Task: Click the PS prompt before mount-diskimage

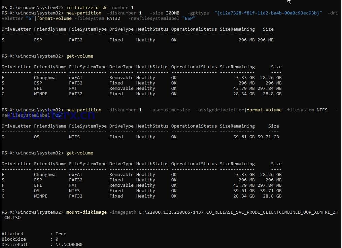Action: (x=33, y=212)
